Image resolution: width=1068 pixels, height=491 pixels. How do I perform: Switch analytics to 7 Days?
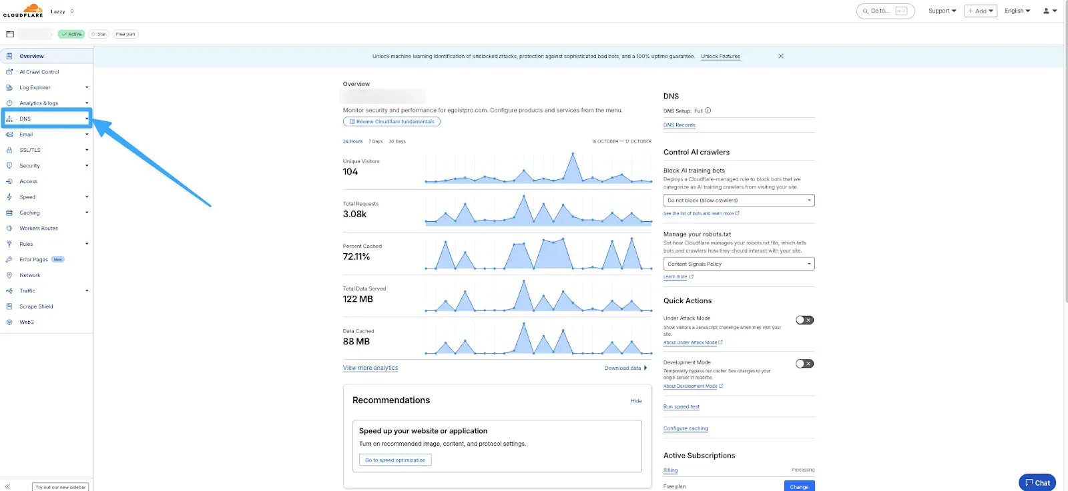[x=376, y=141]
